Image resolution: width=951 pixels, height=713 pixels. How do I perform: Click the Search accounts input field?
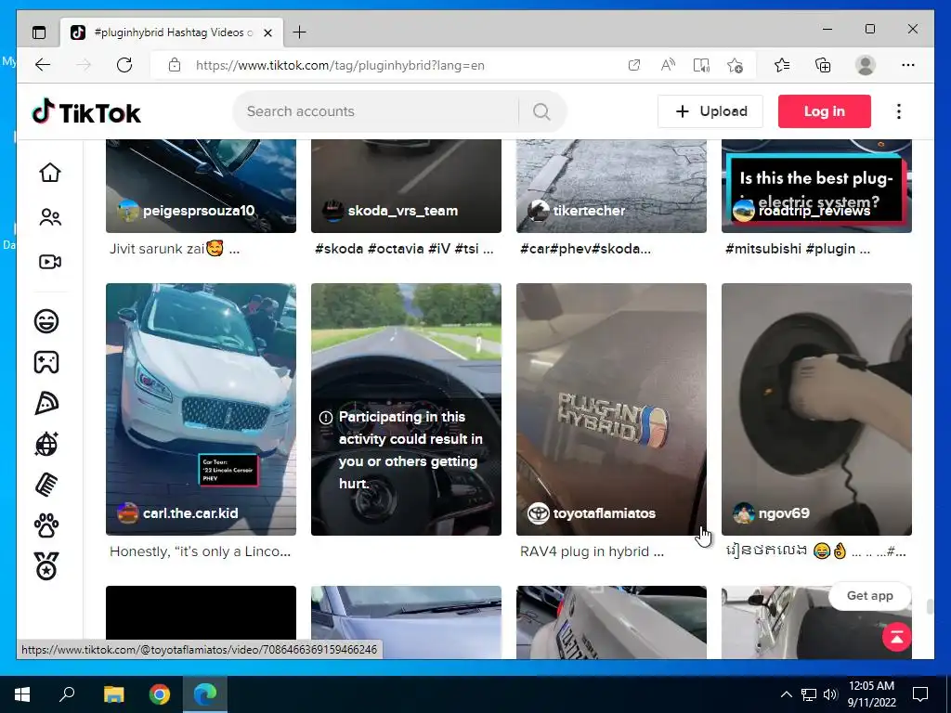376,111
